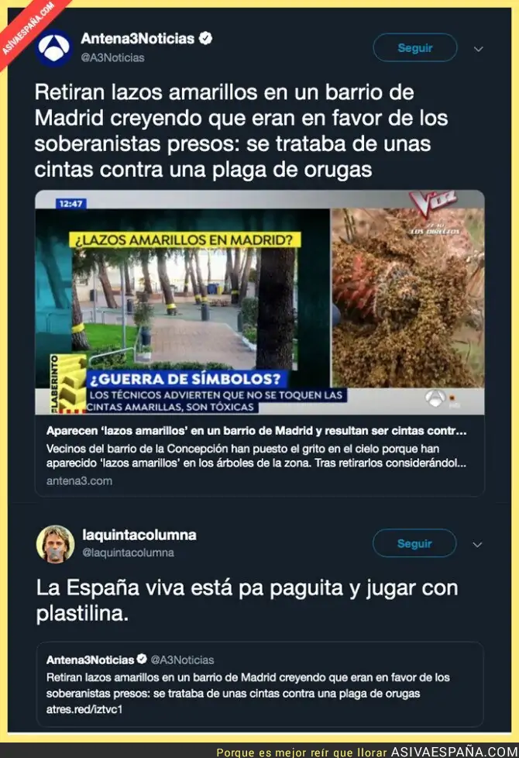This screenshot has height=758, width=519.
Task: Expand Antena3Noticias tweet options chevron
Action: click(x=479, y=49)
